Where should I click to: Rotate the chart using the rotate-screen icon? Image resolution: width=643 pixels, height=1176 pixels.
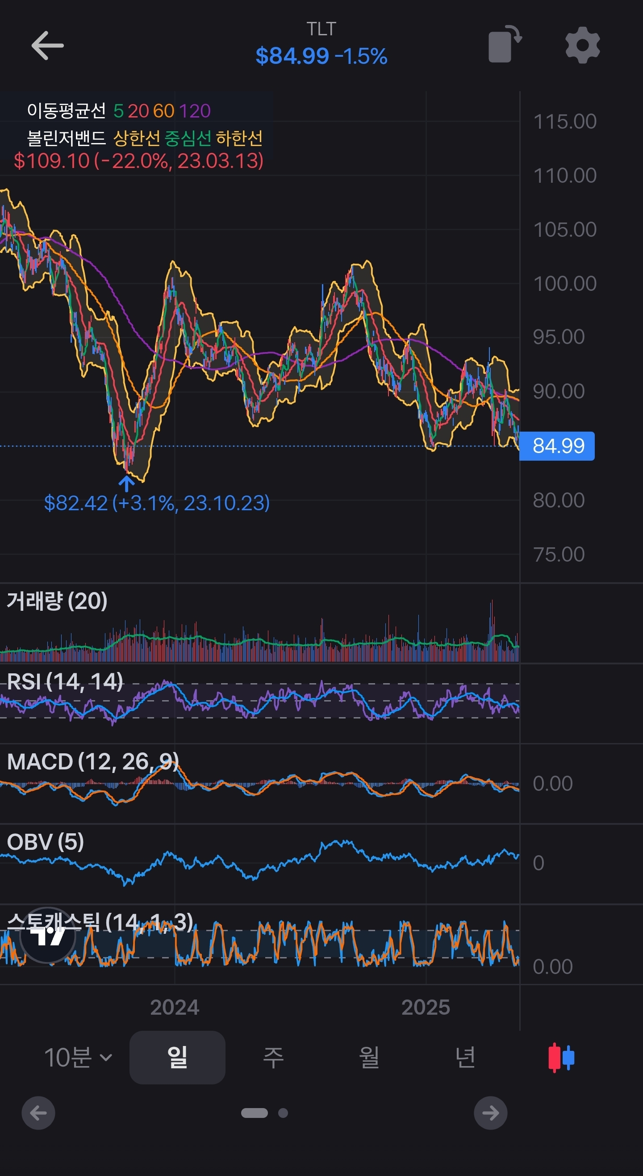coord(505,44)
